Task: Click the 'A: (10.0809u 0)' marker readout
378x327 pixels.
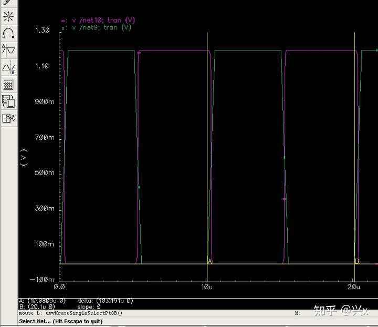Action: 42,301
